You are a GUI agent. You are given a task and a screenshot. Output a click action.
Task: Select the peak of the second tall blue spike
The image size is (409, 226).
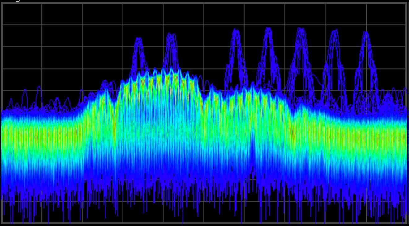(171, 35)
